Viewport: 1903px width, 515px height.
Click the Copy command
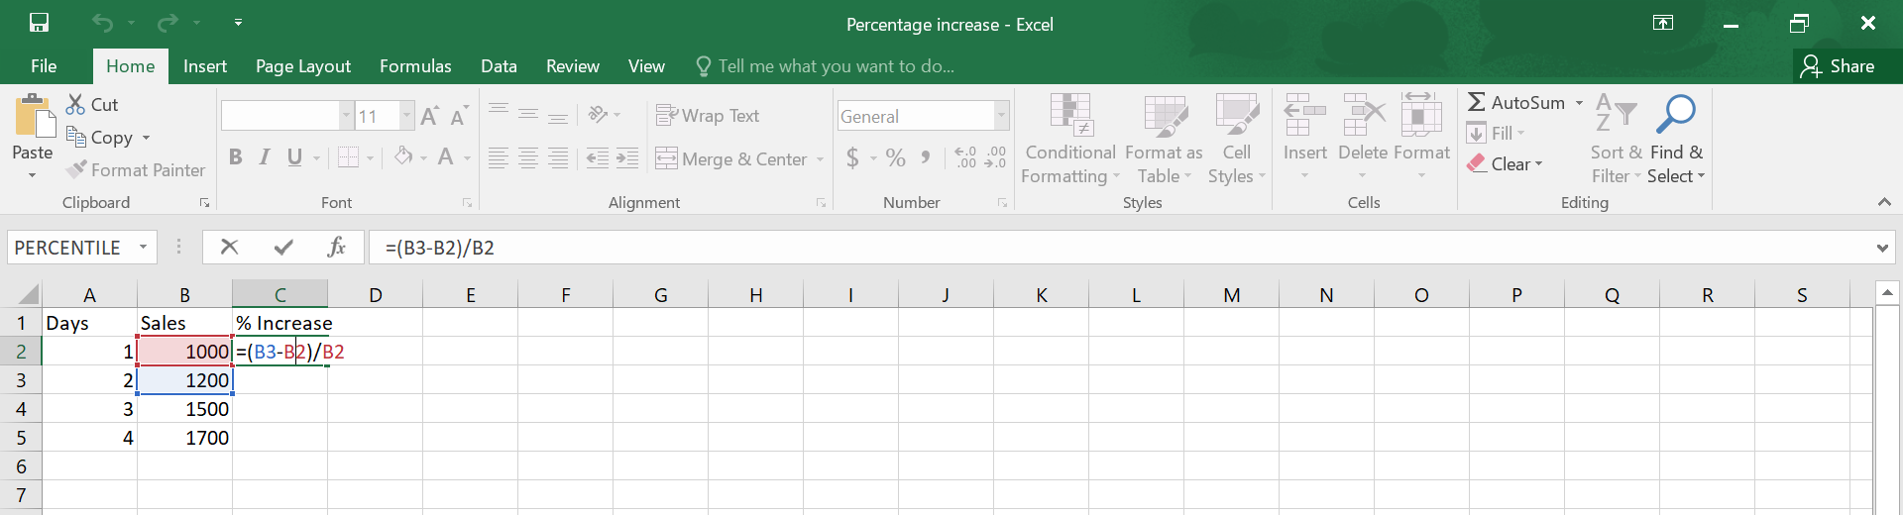point(100,138)
